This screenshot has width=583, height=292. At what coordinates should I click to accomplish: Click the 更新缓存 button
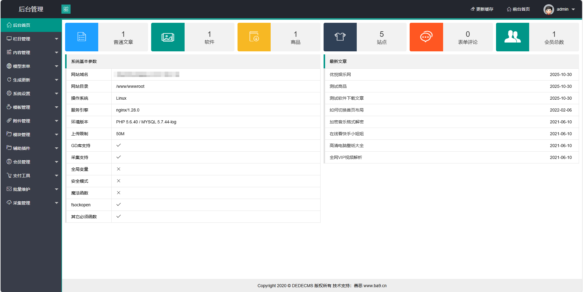(482, 9)
